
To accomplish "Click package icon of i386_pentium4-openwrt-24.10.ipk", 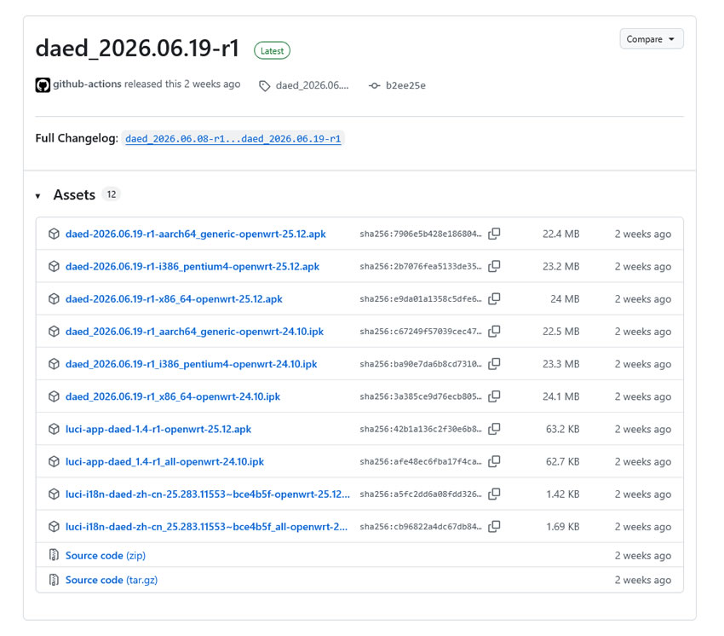I will coord(54,364).
